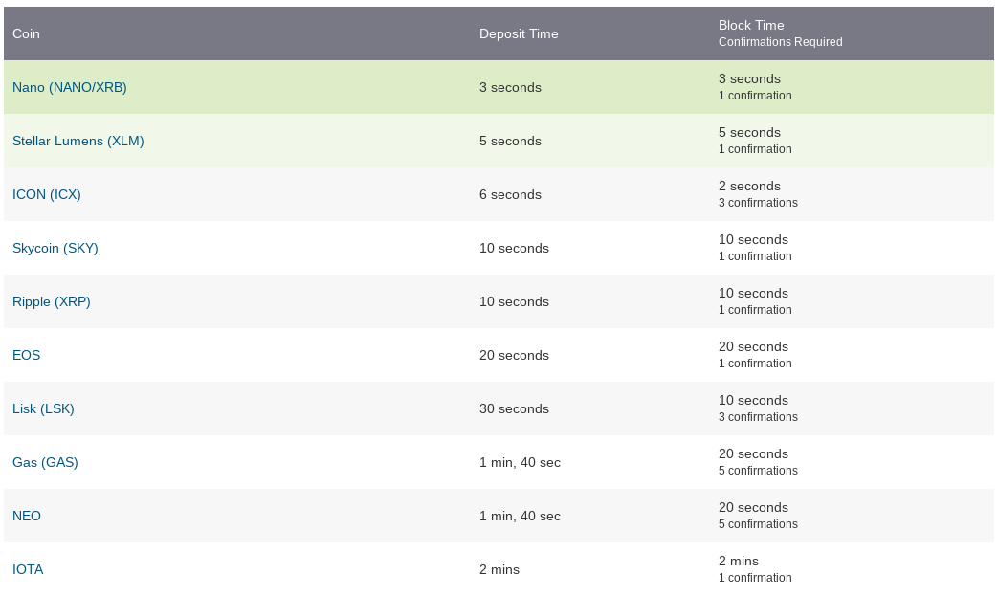The image size is (998, 596).
Task: Select the EOS coin link
Action: click(x=26, y=355)
